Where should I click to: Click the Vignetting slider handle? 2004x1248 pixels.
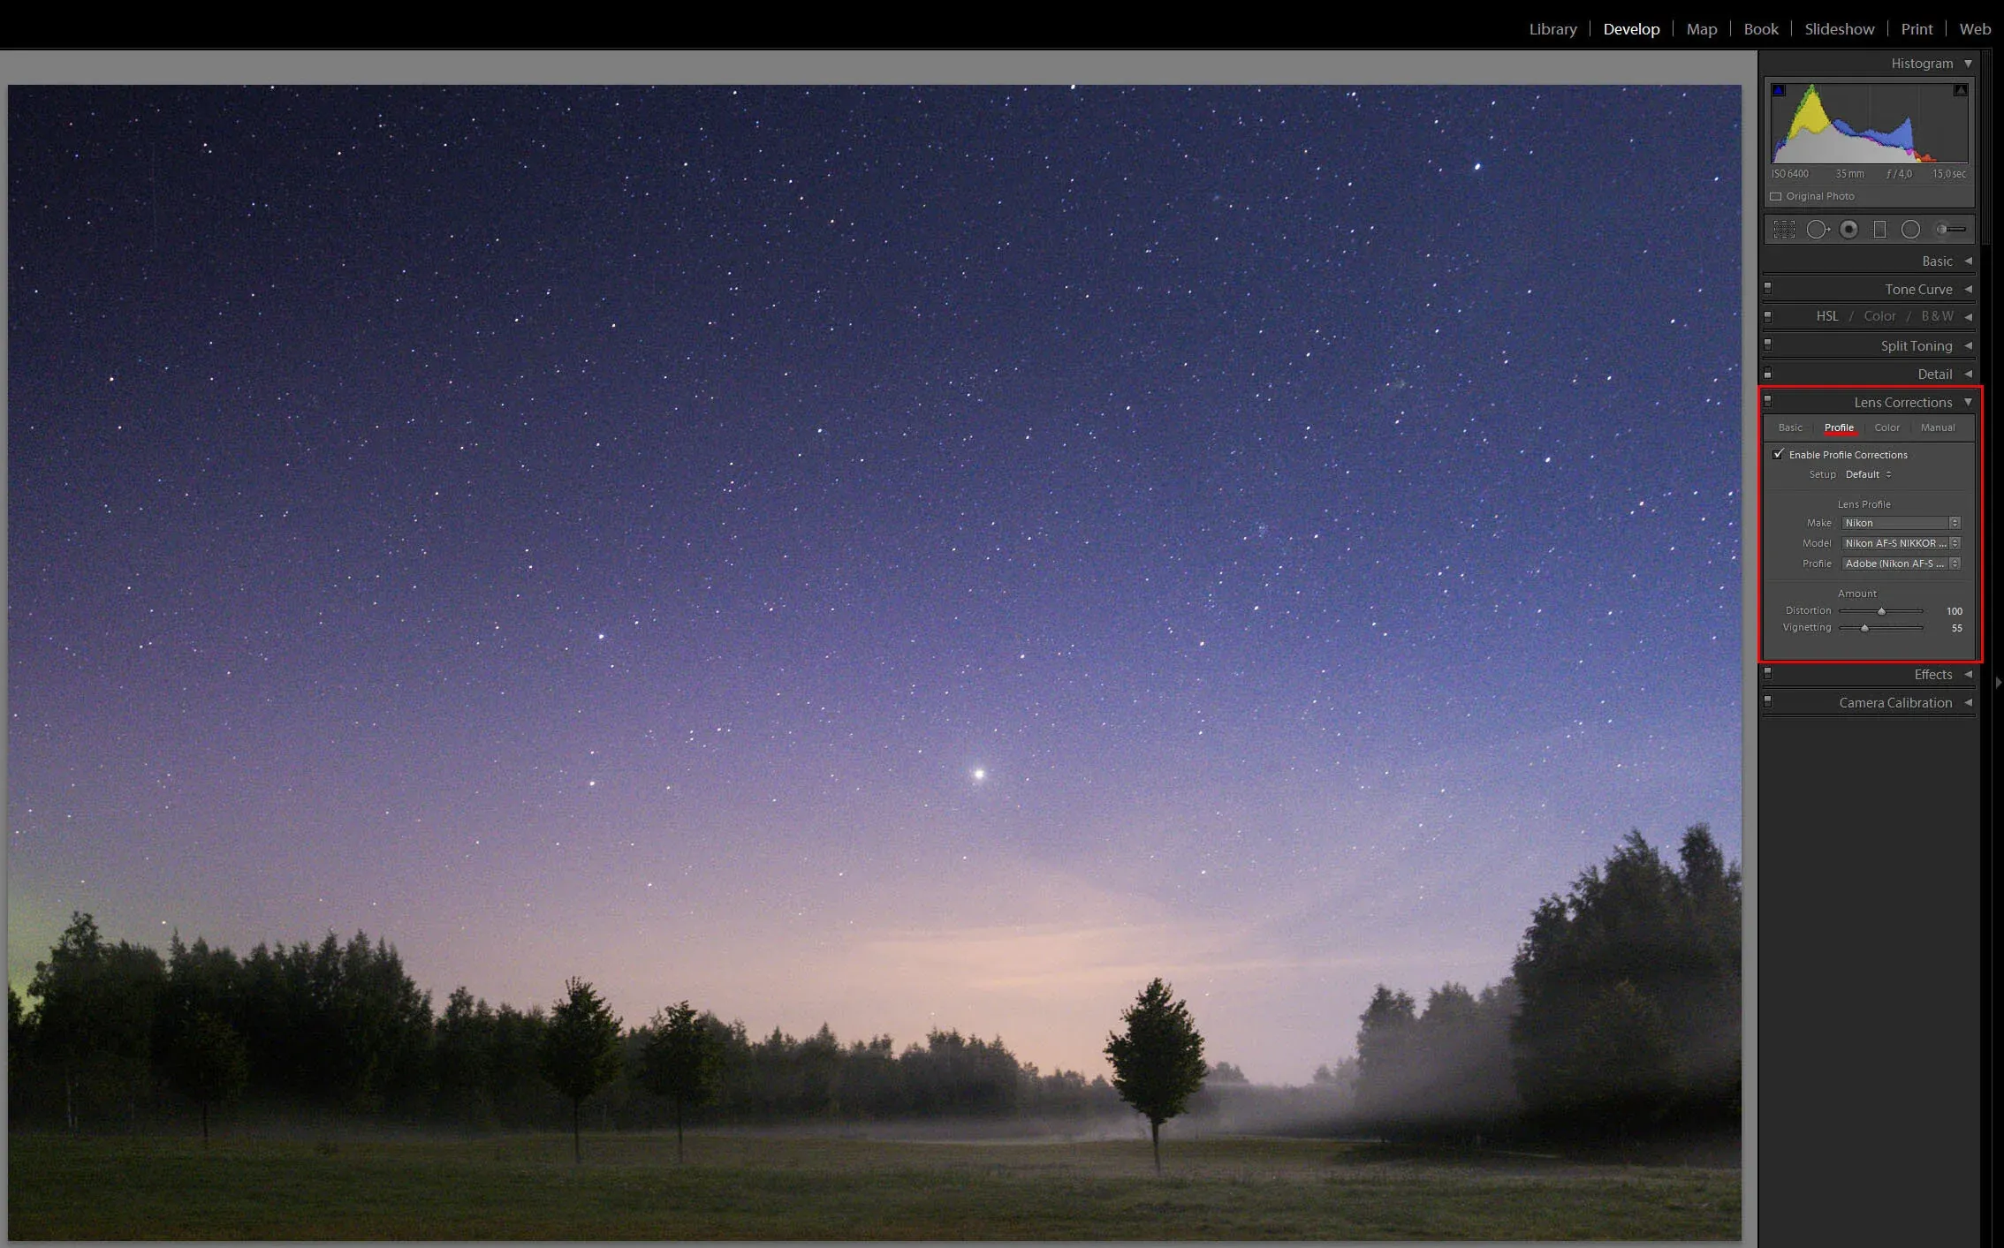pyautogui.click(x=1864, y=628)
